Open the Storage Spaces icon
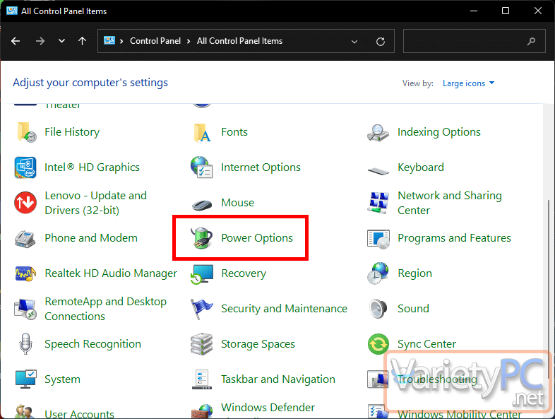The height and width of the screenshot is (419, 555). (x=201, y=344)
